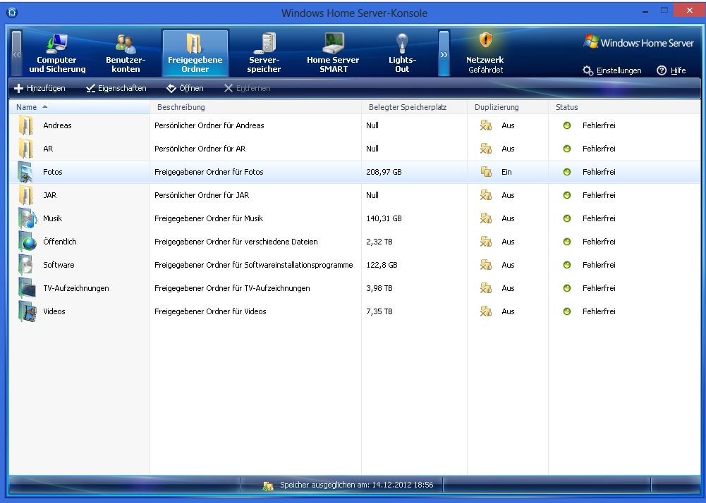Screen dimensions: 706x503
Task: Click green status indicator for Andreas
Action: pyautogui.click(x=567, y=125)
